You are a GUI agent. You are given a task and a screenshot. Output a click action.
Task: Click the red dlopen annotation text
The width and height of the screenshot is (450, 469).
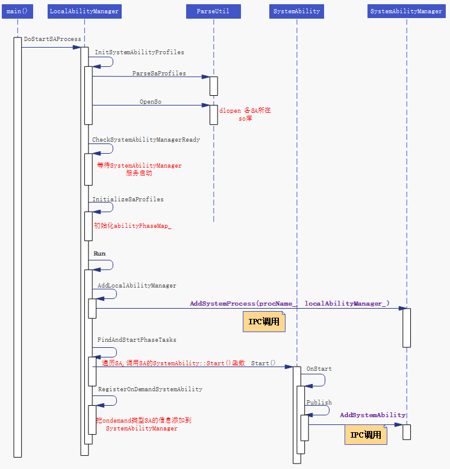245,115
